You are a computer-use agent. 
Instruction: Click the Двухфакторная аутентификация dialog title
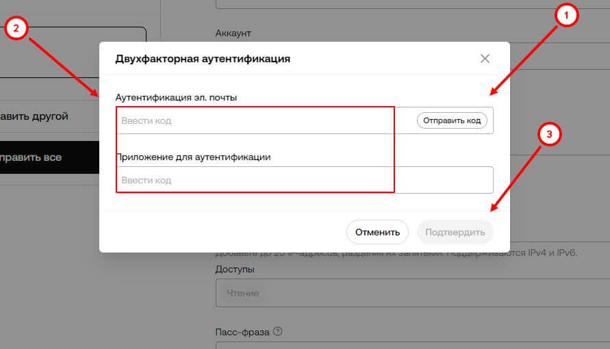click(203, 59)
